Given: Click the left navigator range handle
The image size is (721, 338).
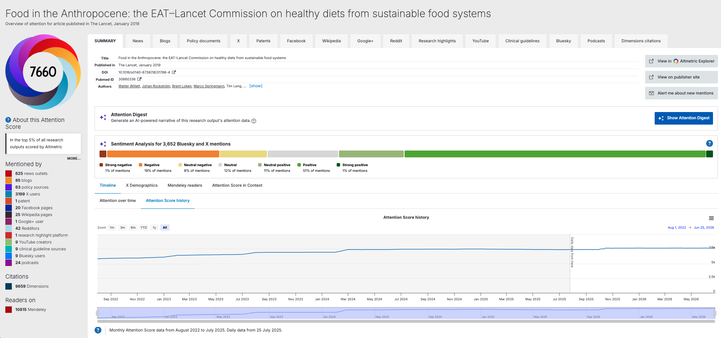Looking at the screenshot, I should [97, 313].
